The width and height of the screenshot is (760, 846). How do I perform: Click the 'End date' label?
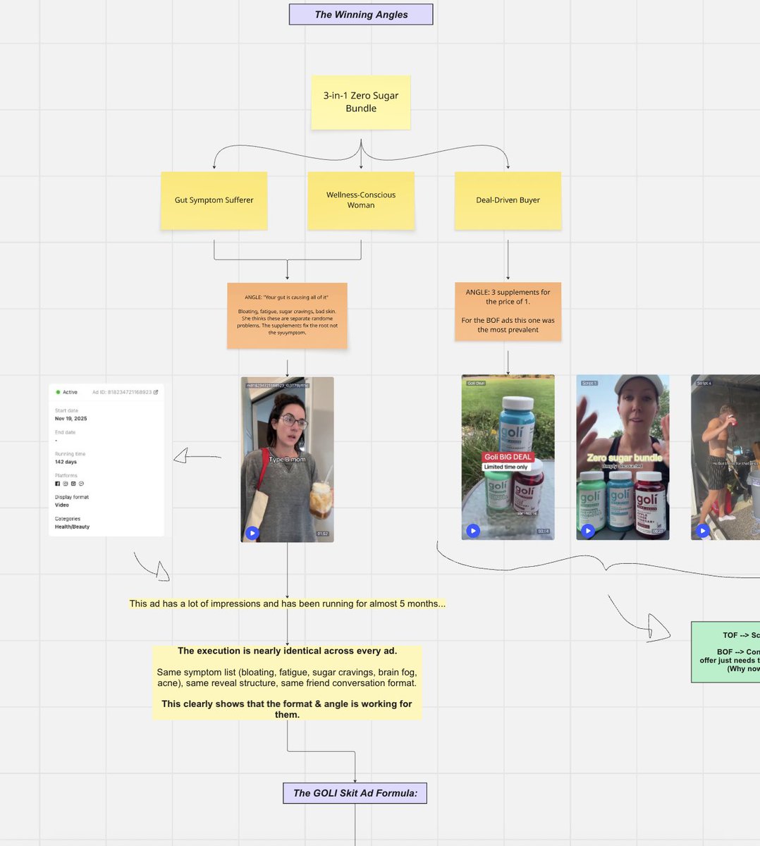coord(65,433)
